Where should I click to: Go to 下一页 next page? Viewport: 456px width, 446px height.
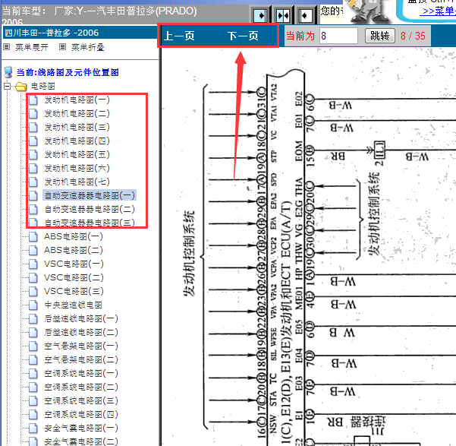pyautogui.click(x=243, y=36)
